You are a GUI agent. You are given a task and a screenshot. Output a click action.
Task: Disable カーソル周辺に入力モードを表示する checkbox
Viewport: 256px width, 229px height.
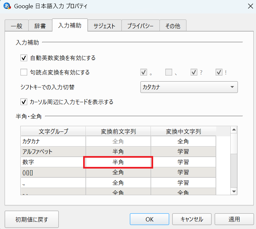click(x=24, y=102)
